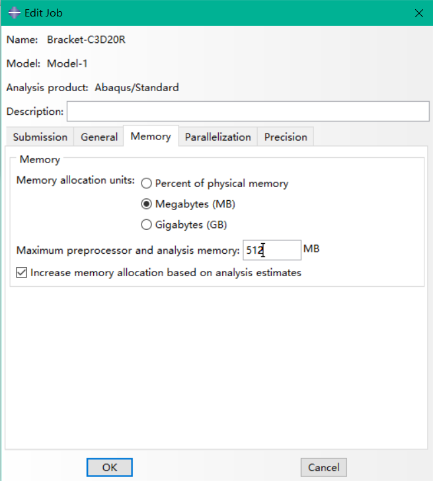
Task: Click the Abaqus/Standard analysis product text
Action: [137, 88]
